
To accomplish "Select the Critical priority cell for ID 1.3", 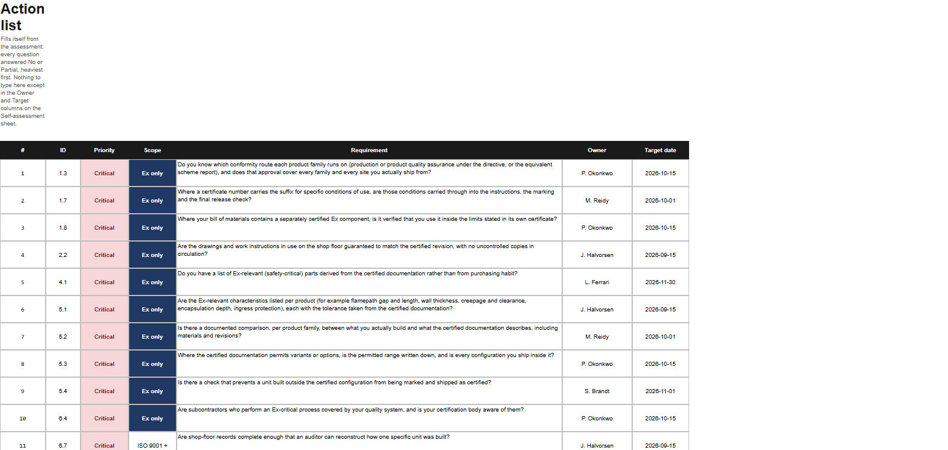I will click(x=104, y=173).
